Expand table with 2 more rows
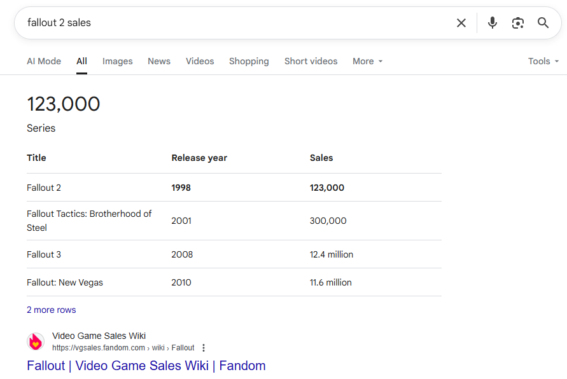Image resolution: width=567 pixels, height=379 pixels. pyautogui.click(x=52, y=310)
